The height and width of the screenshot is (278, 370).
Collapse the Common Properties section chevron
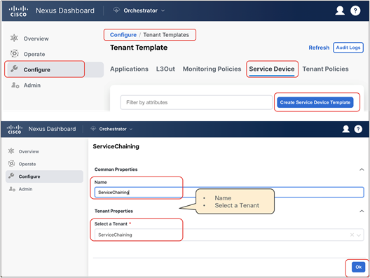[362, 169]
